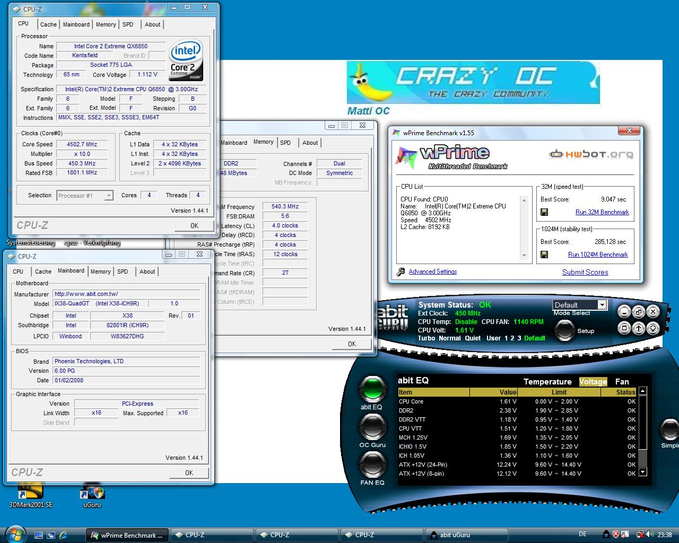This screenshot has width=679, height=543.
Task: Click the Advanced Settings wrench icon
Action: coord(401,271)
